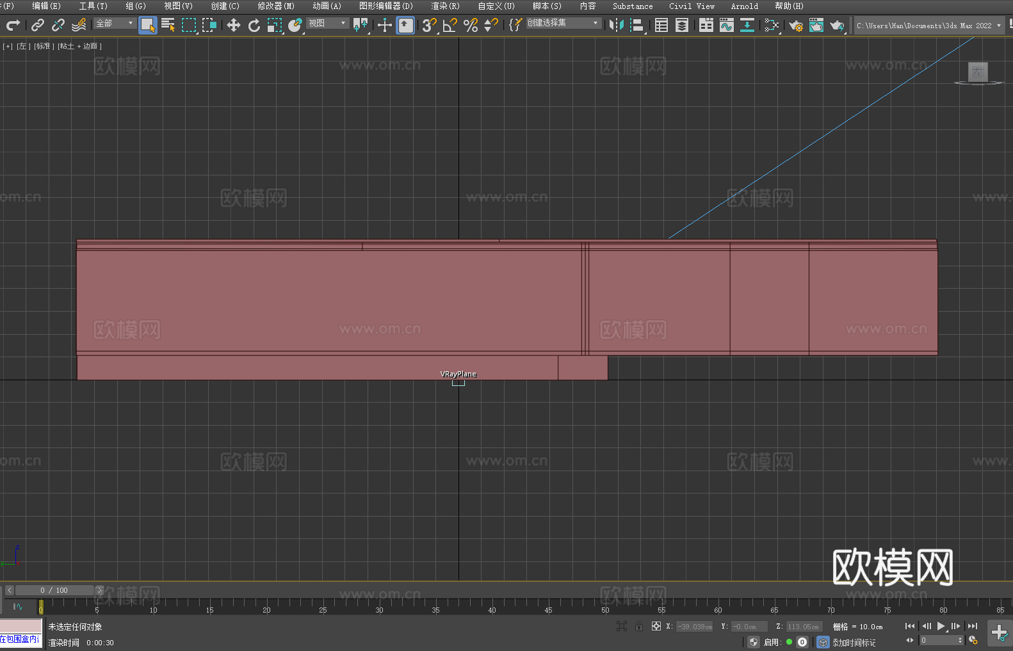The width and height of the screenshot is (1013, 651).
Task: Open the 全部 selection filter dropdown
Action: [115, 23]
